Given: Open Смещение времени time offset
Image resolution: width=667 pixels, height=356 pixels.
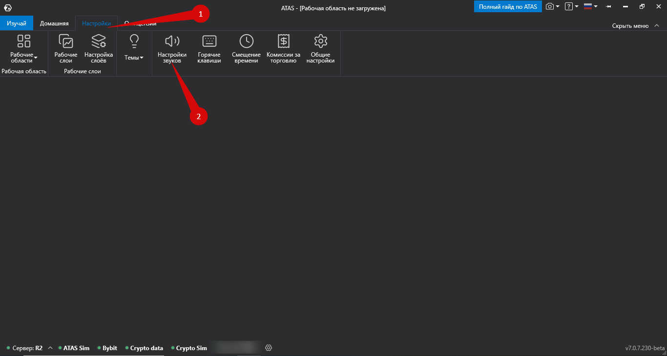Looking at the screenshot, I should pyautogui.click(x=246, y=49).
